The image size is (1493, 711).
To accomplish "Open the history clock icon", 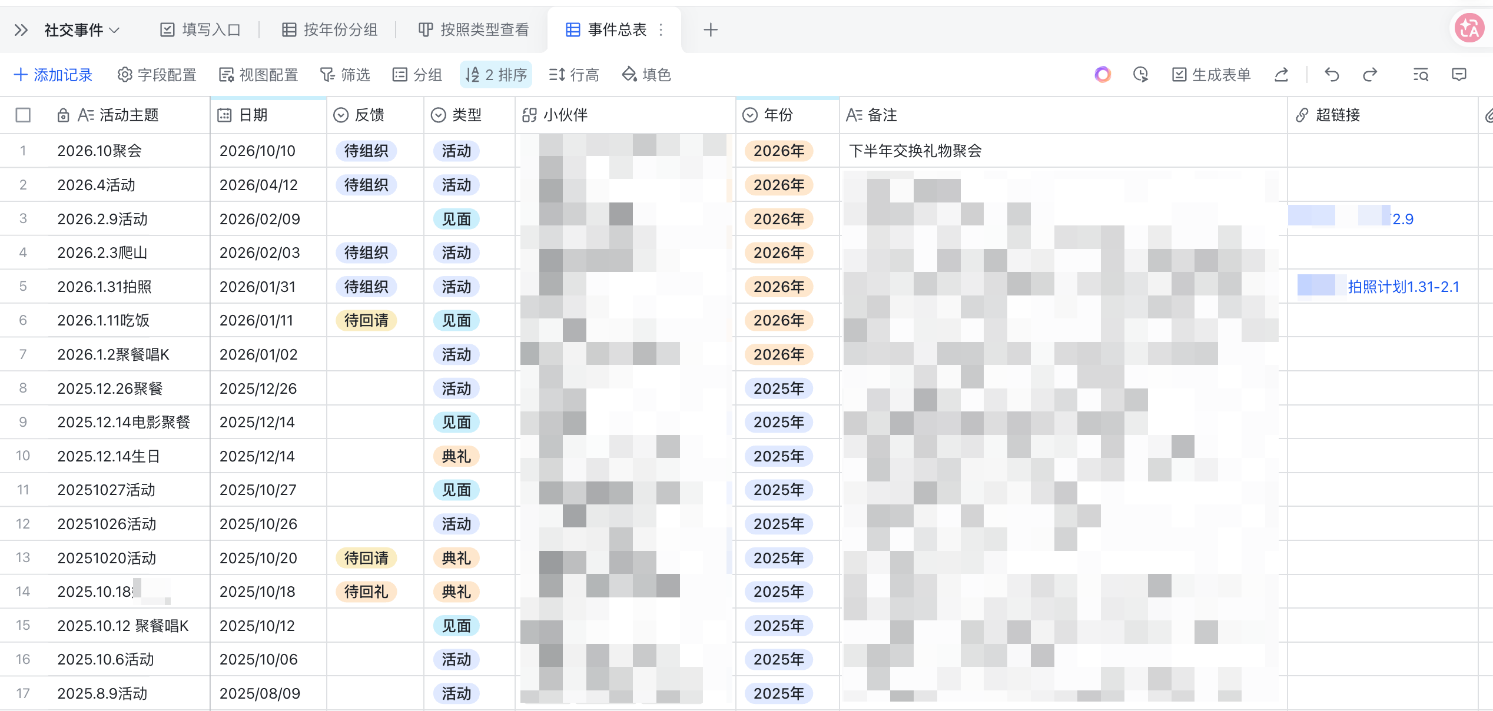I will (1140, 75).
